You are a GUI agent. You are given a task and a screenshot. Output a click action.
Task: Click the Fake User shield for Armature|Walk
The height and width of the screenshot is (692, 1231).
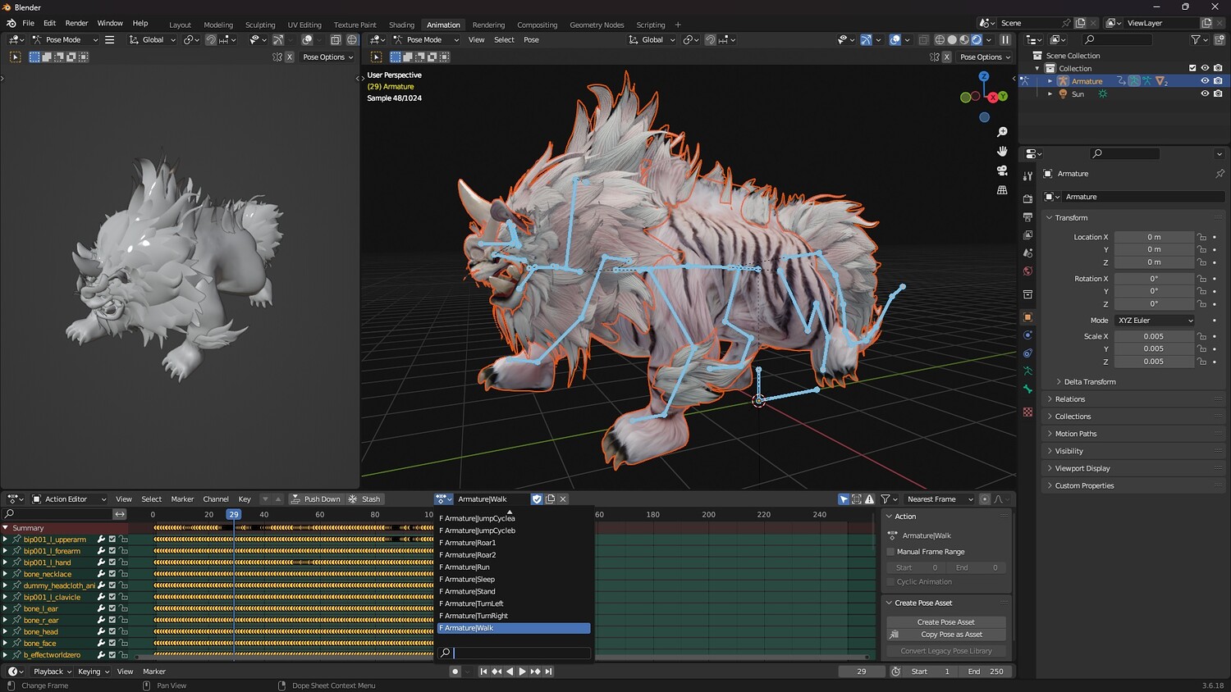(x=537, y=499)
